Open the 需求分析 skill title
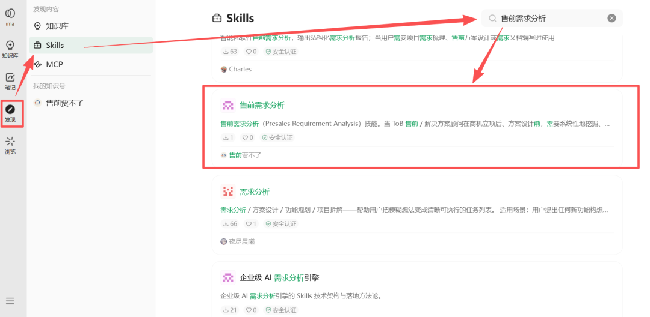This screenshot has height=317, width=650. coord(255,192)
